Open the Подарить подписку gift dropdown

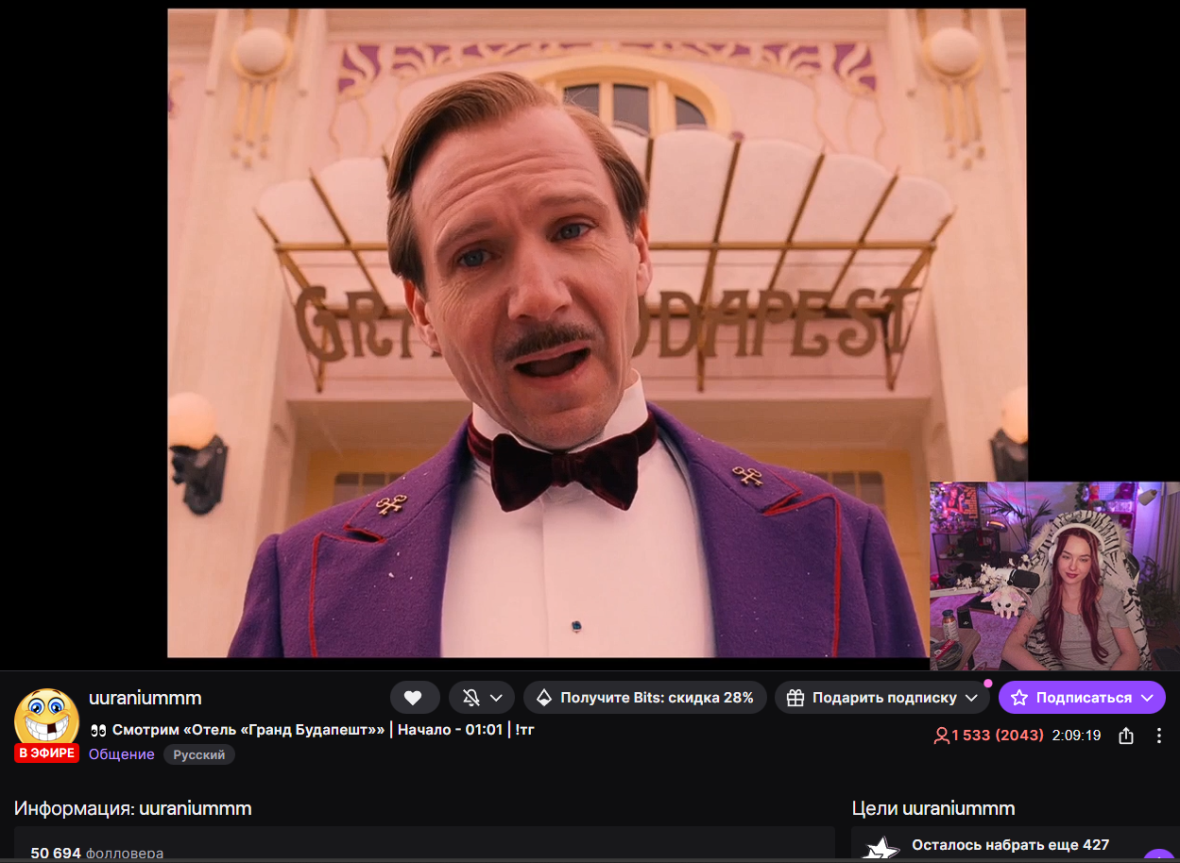882,698
